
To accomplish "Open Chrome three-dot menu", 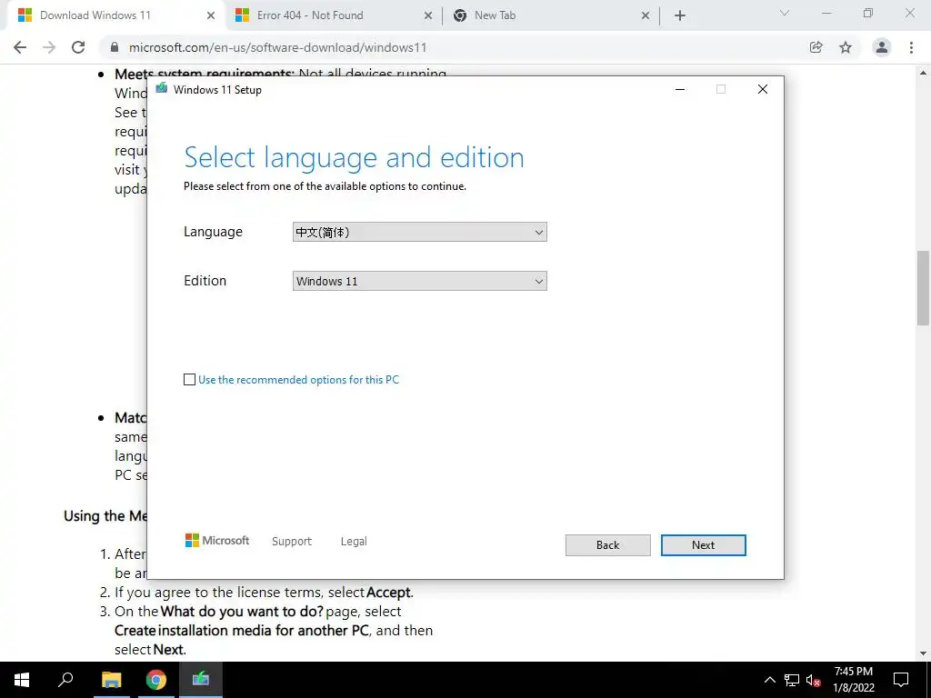I will coord(911,47).
